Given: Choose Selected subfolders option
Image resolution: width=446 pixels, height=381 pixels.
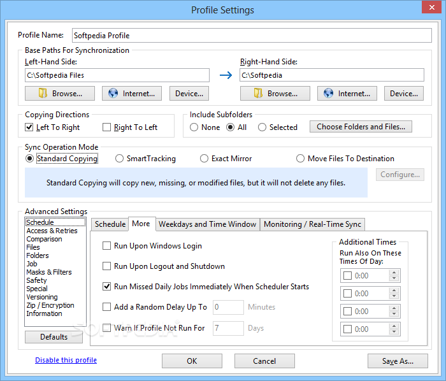Looking at the screenshot, I should (x=262, y=127).
